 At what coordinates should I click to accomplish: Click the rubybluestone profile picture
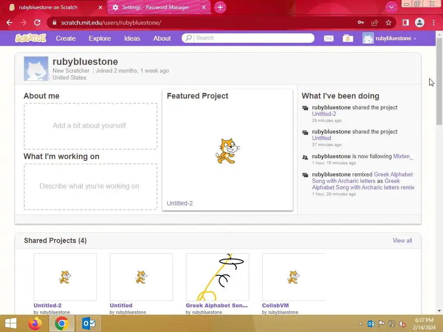coord(36,69)
